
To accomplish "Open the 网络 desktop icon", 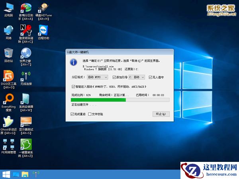I will coord(8,33).
